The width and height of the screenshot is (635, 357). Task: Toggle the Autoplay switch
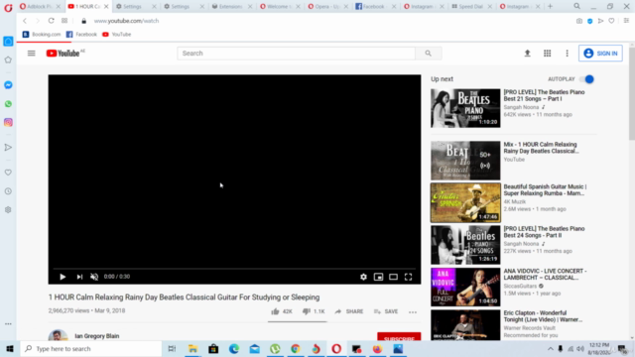pos(587,79)
